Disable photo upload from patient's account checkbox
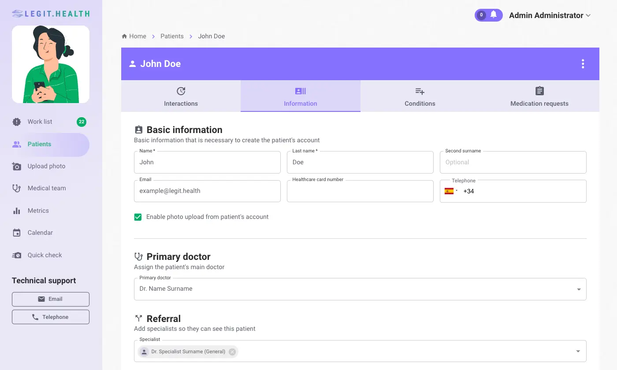Image resolution: width=617 pixels, height=370 pixels. [138, 217]
